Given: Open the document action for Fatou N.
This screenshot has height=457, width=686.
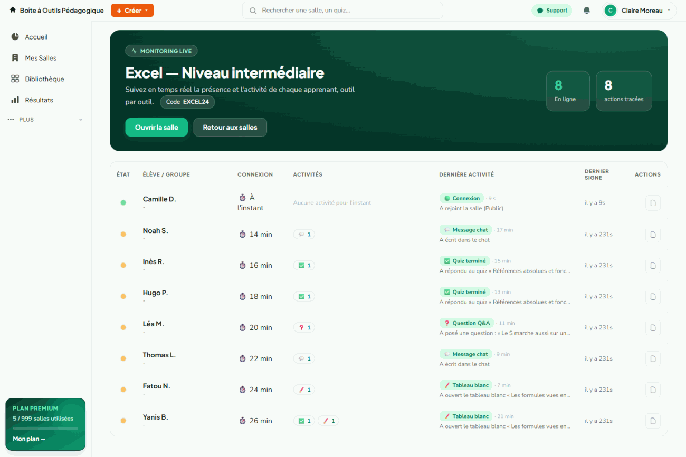Looking at the screenshot, I should [x=653, y=390].
